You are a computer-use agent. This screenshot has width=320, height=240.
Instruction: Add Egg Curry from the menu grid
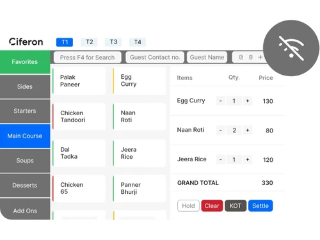click(x=140, y=81)
